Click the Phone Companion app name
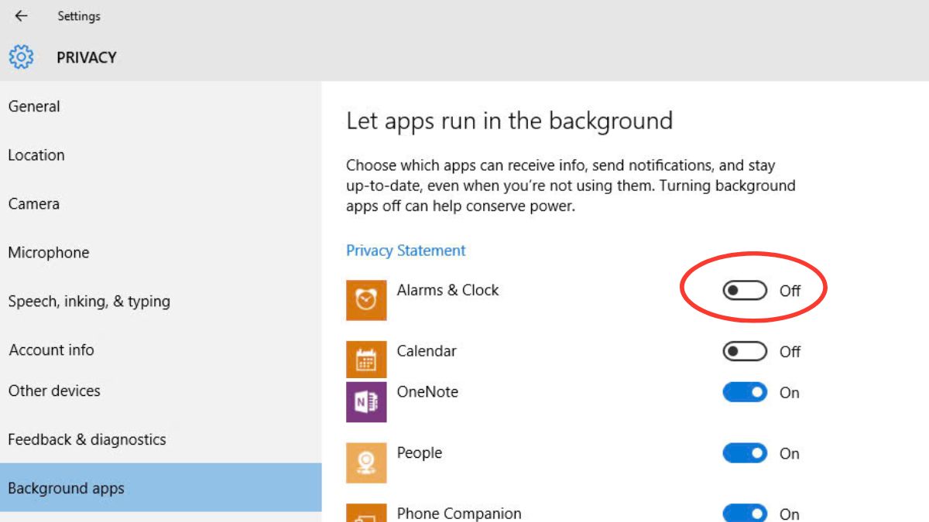929x522 pixels. pos(459,513)
